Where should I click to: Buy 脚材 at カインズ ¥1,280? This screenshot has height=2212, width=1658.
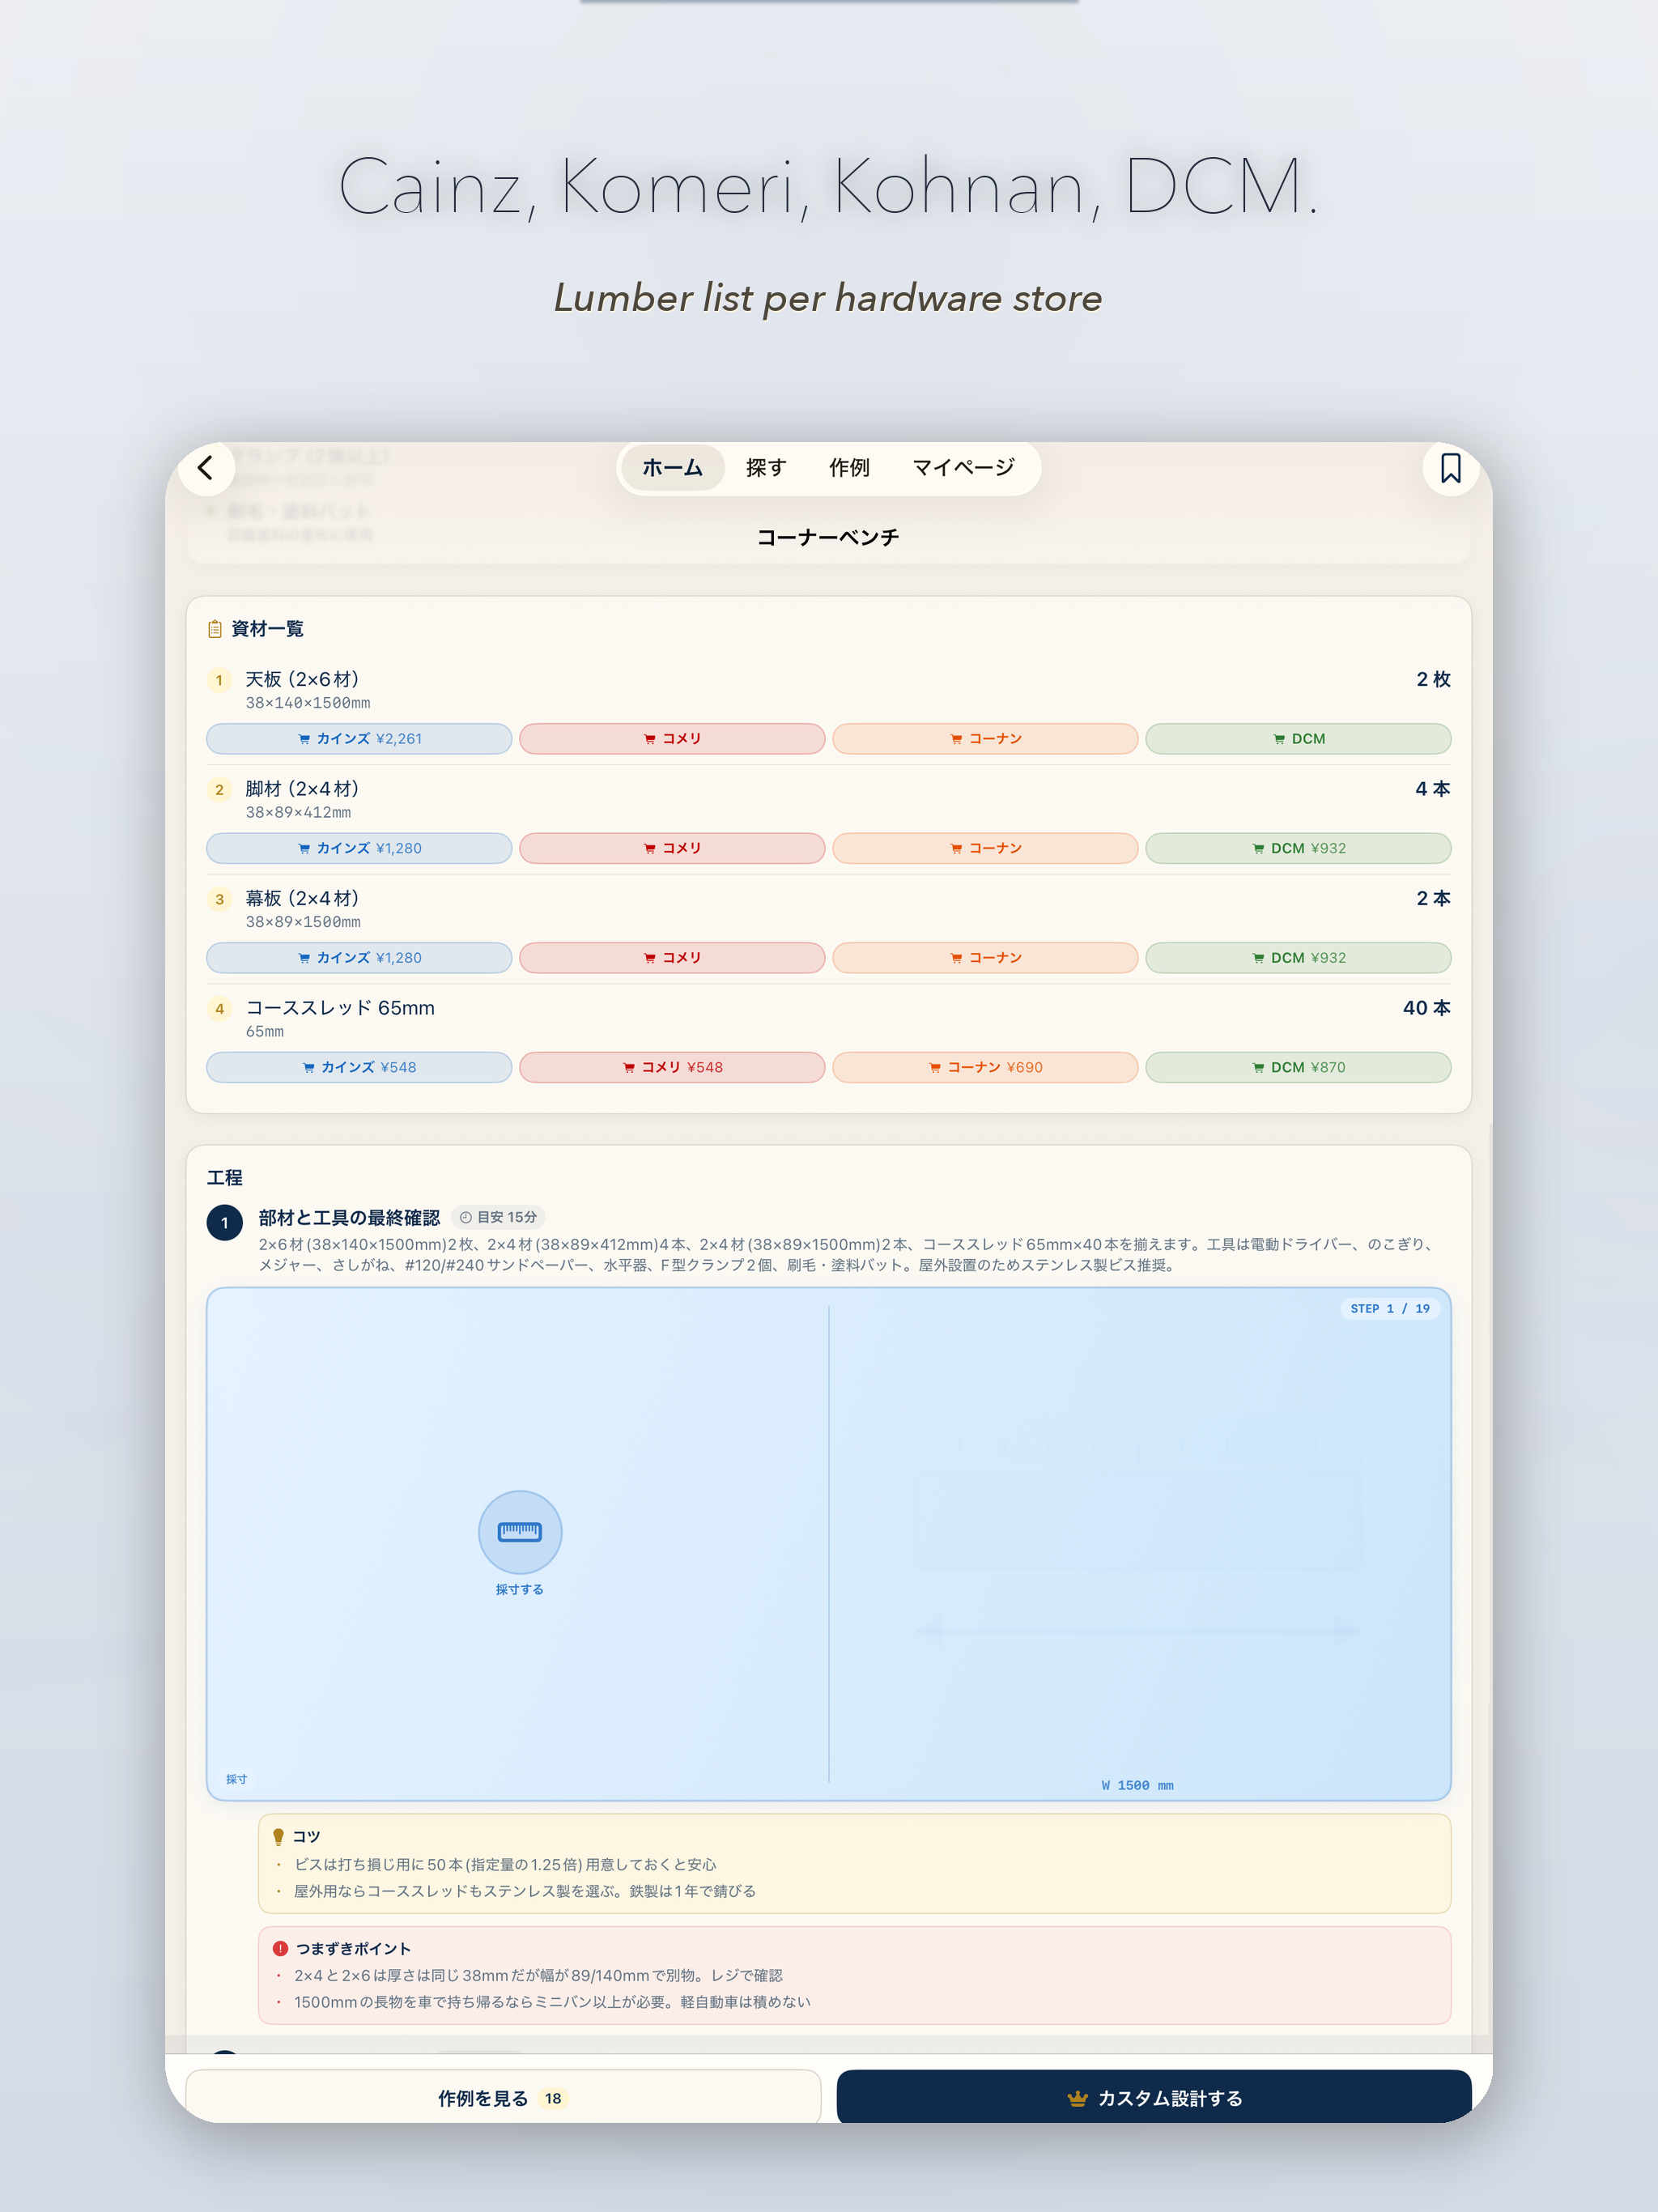(359, 848)
